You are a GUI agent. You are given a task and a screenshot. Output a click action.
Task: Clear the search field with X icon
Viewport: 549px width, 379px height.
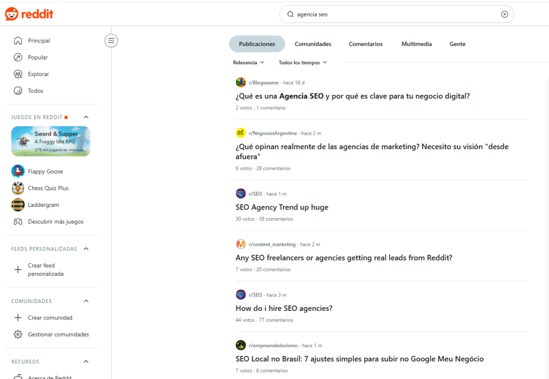click(504, 14)
